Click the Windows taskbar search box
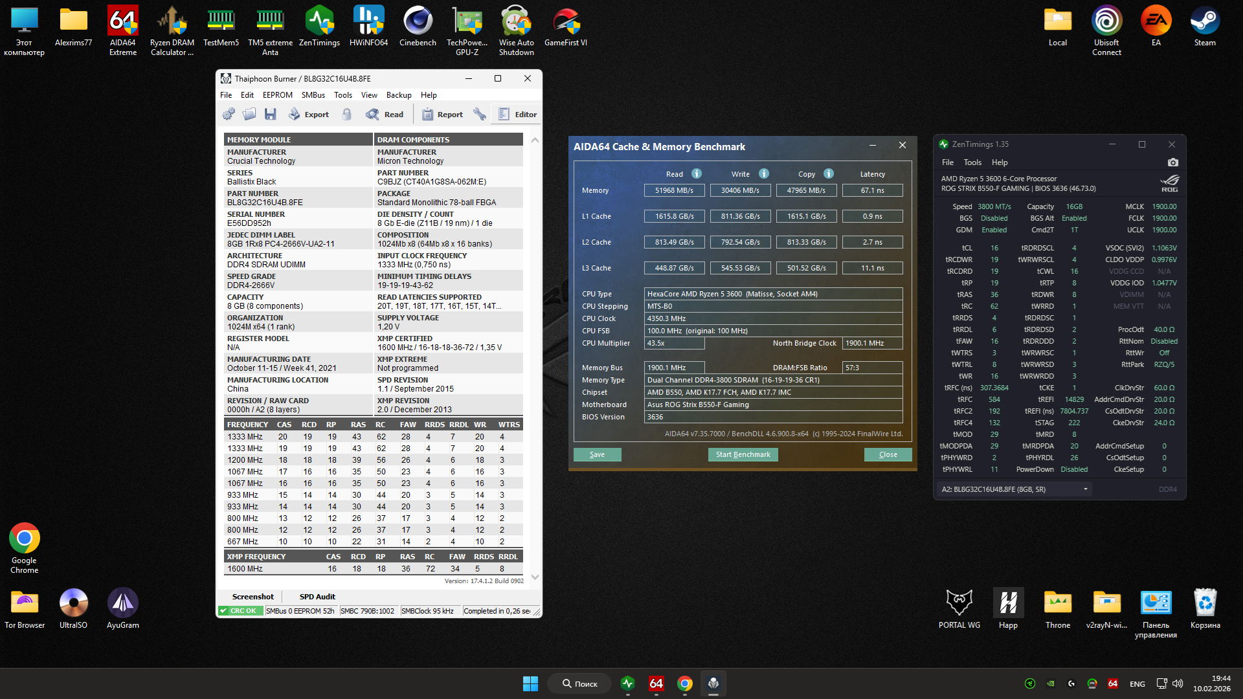 [x=580, y=684]
